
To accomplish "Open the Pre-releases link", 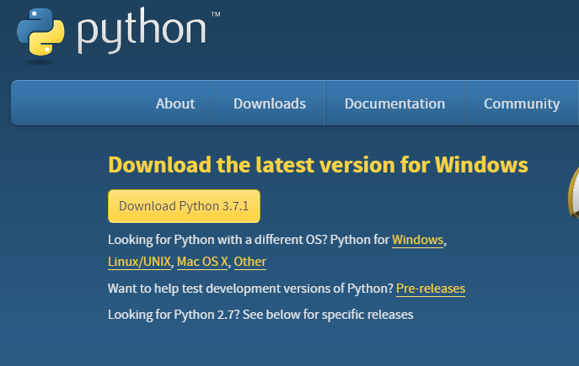I will point(431,289).
